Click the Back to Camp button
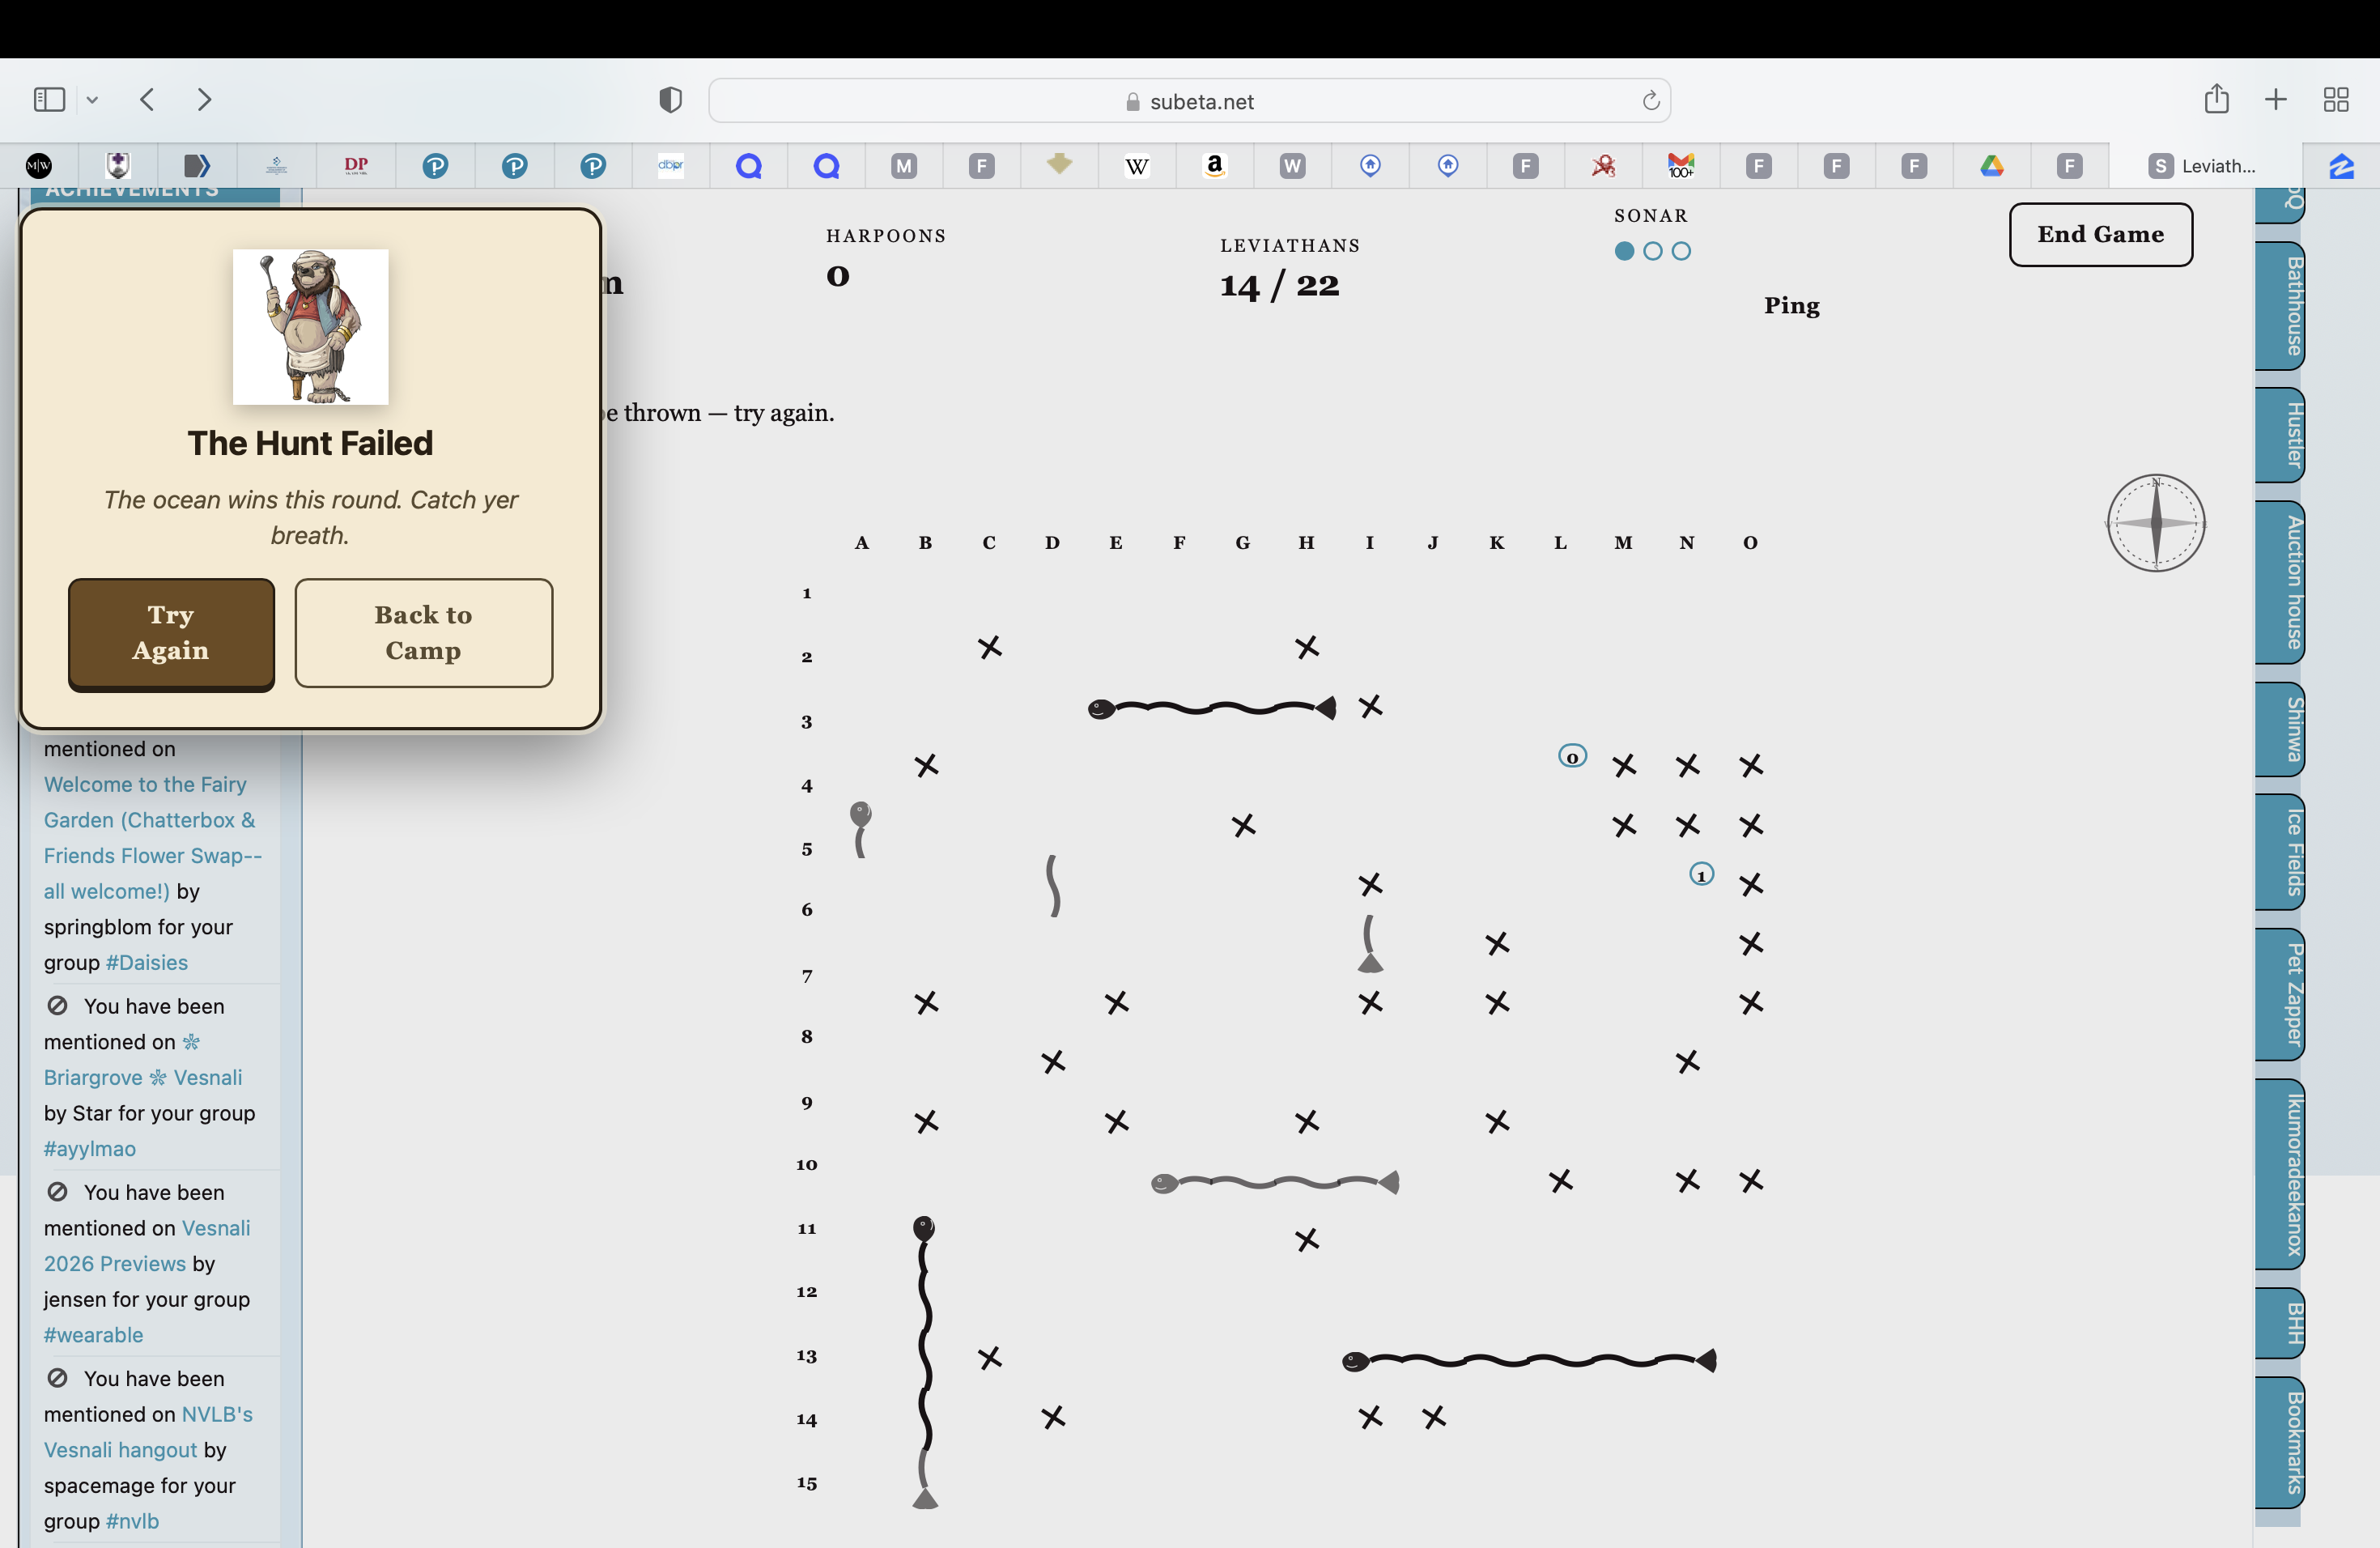The width and height of the screenshot is (2380, 1548). coord(423,633)
